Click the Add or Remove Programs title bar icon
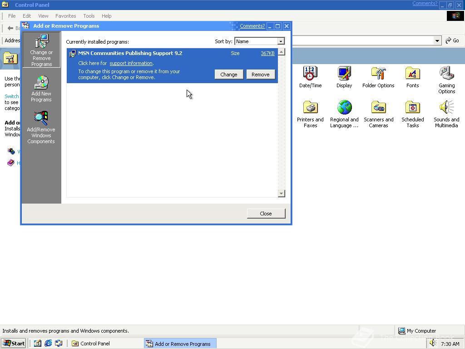 [26, 26]
